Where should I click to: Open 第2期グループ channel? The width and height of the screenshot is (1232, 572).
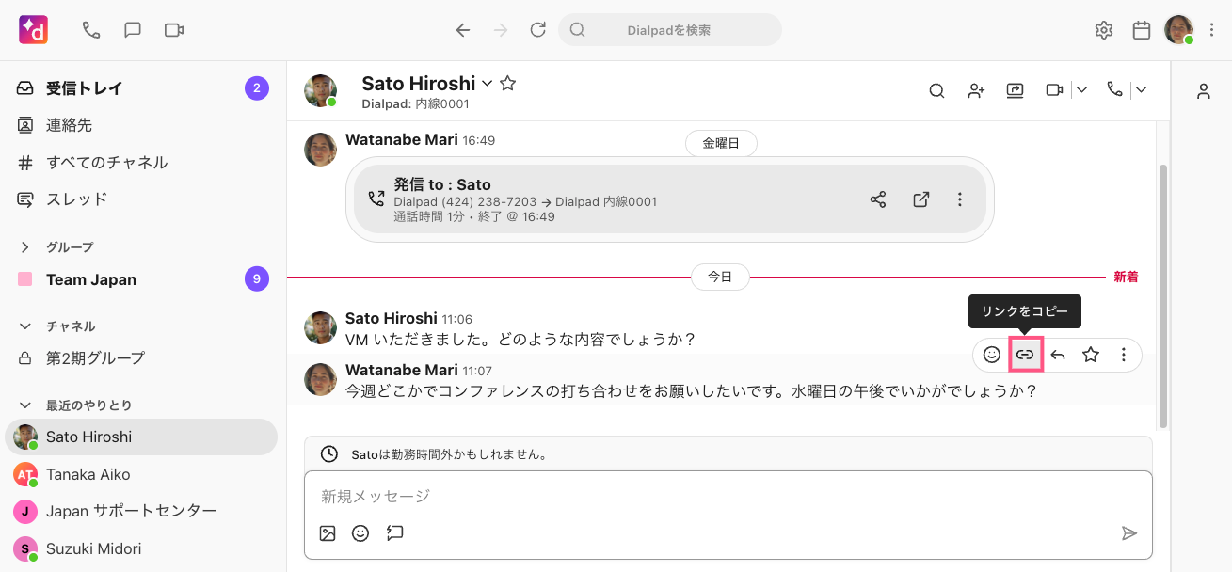click(141, 358)
